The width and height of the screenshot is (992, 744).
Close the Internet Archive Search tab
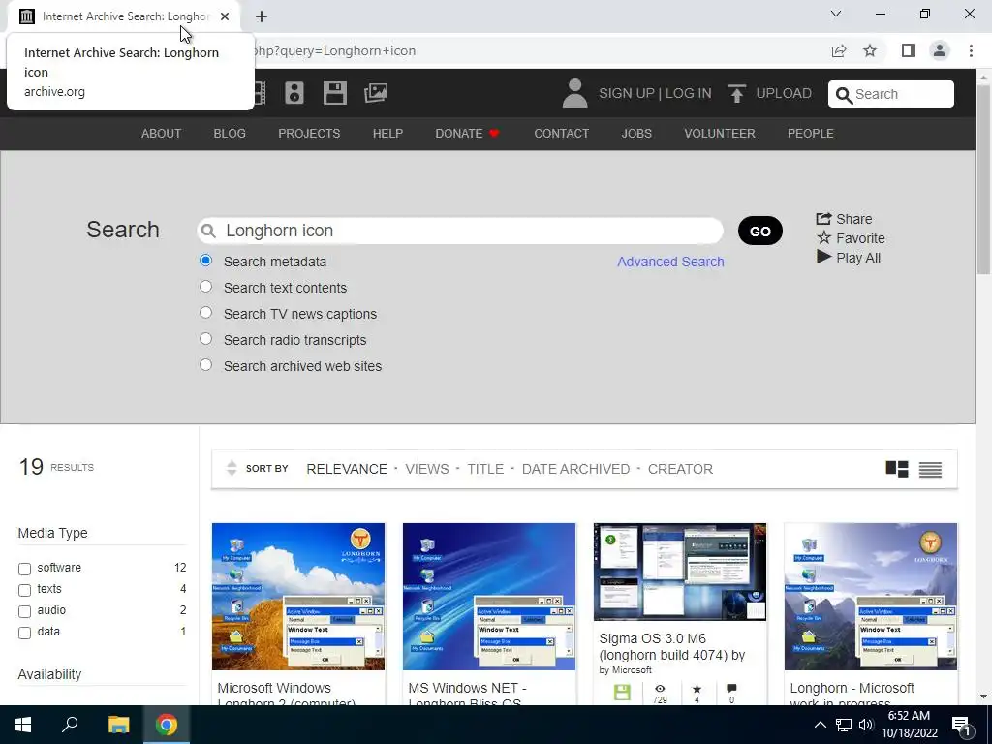[225, 16]
